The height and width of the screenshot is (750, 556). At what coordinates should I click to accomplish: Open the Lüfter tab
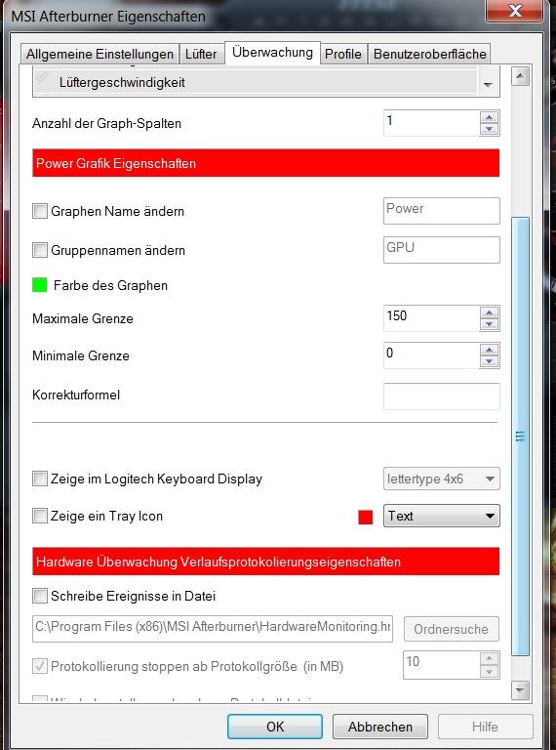pyautogui.click(x=201, y=54)
